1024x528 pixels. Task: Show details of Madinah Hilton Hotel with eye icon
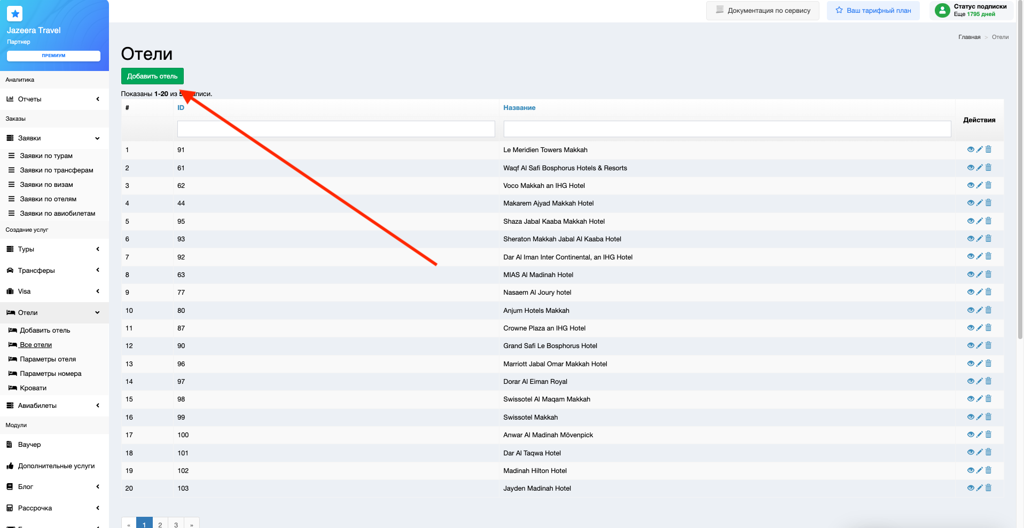click(x=970, y=470)
